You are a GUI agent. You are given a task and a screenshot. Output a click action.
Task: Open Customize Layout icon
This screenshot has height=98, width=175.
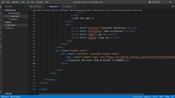tap(159, 2)
